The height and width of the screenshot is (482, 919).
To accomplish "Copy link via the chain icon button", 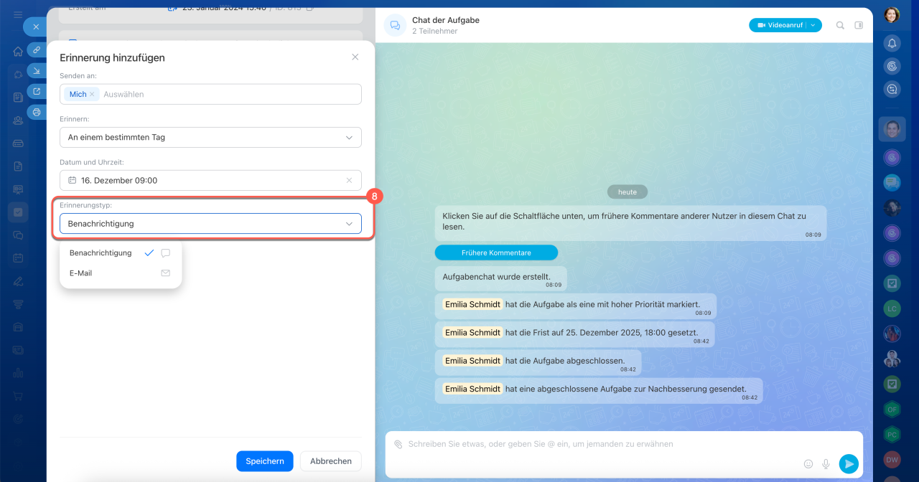I will 37,49.
